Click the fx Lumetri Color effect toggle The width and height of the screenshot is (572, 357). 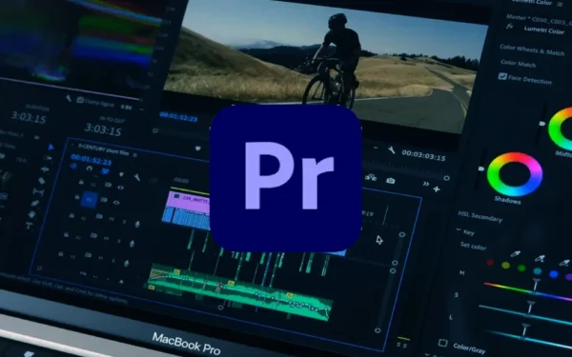coord(509,27)
